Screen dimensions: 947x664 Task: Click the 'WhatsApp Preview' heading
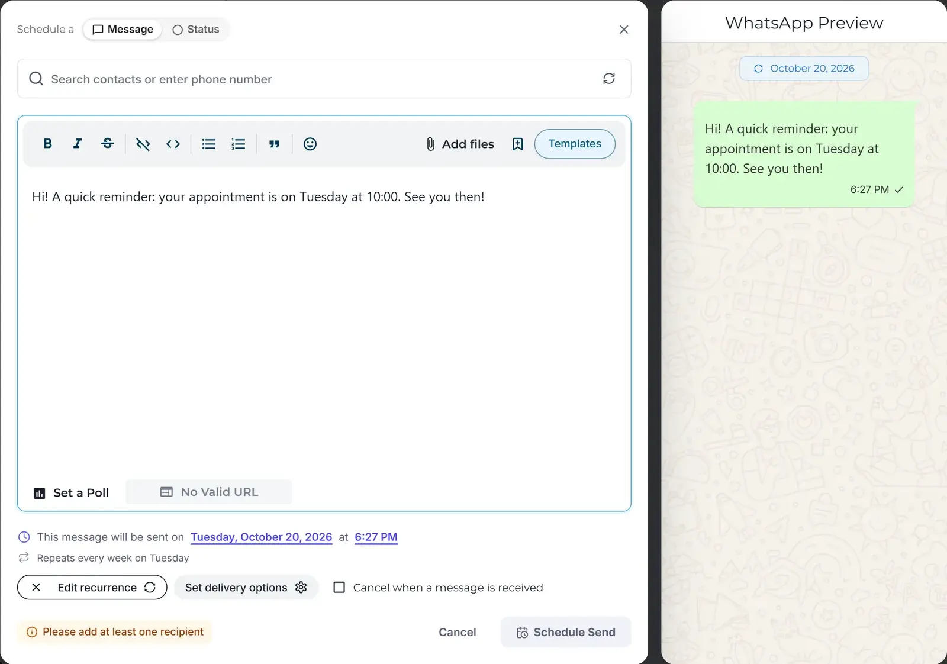coord(804,23)
